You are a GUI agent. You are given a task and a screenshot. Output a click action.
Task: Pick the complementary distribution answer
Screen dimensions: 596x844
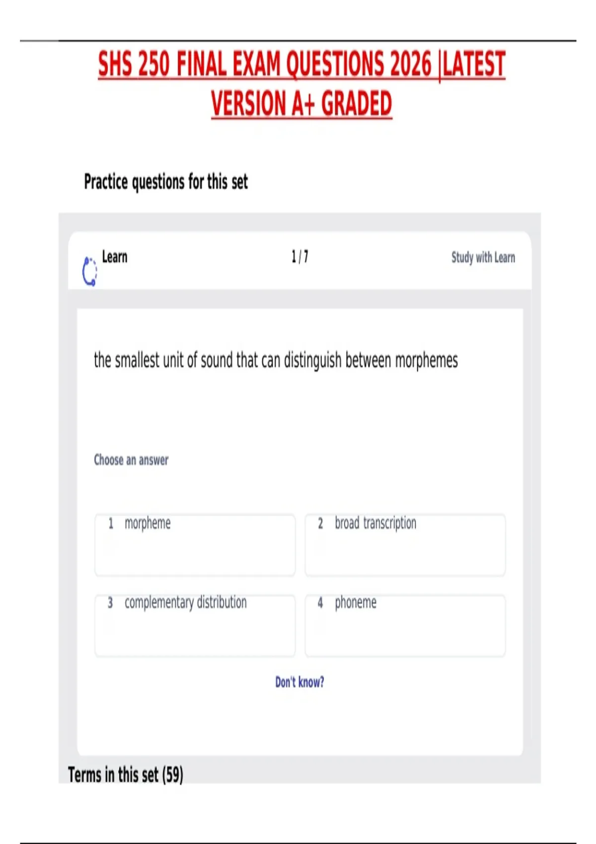click(195, 625)
